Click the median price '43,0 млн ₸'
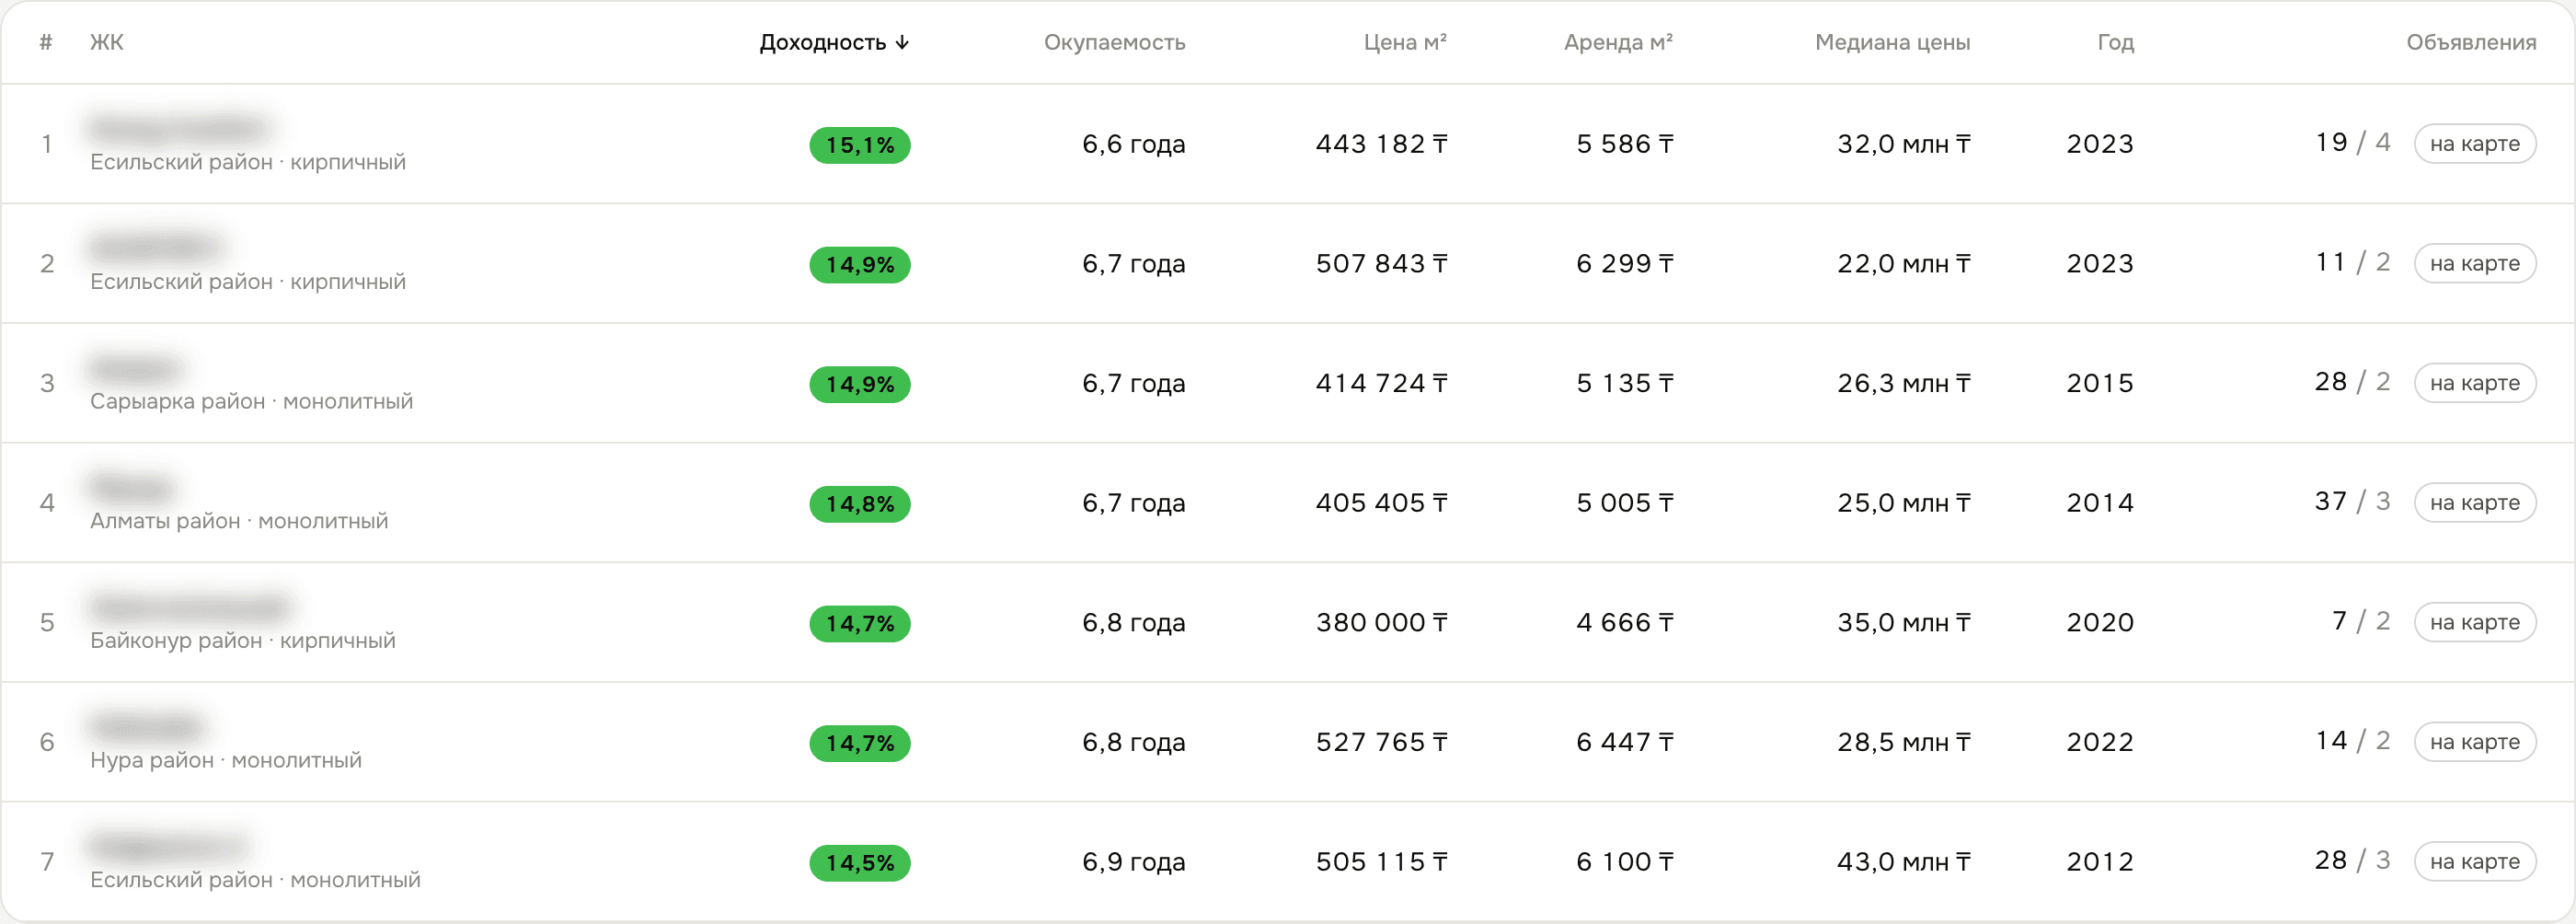The image size is (2576, 924). (x=1903, y=863)
